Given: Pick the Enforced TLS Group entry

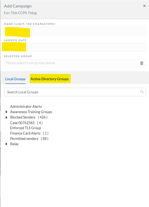Looking at the screenshot, I should click(x=26, y=128).
